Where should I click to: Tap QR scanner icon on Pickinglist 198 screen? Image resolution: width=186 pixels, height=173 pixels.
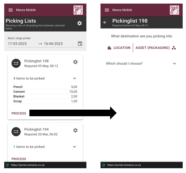click(174, 10)
